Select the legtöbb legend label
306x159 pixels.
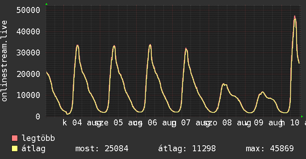click(x=38, y=138)
